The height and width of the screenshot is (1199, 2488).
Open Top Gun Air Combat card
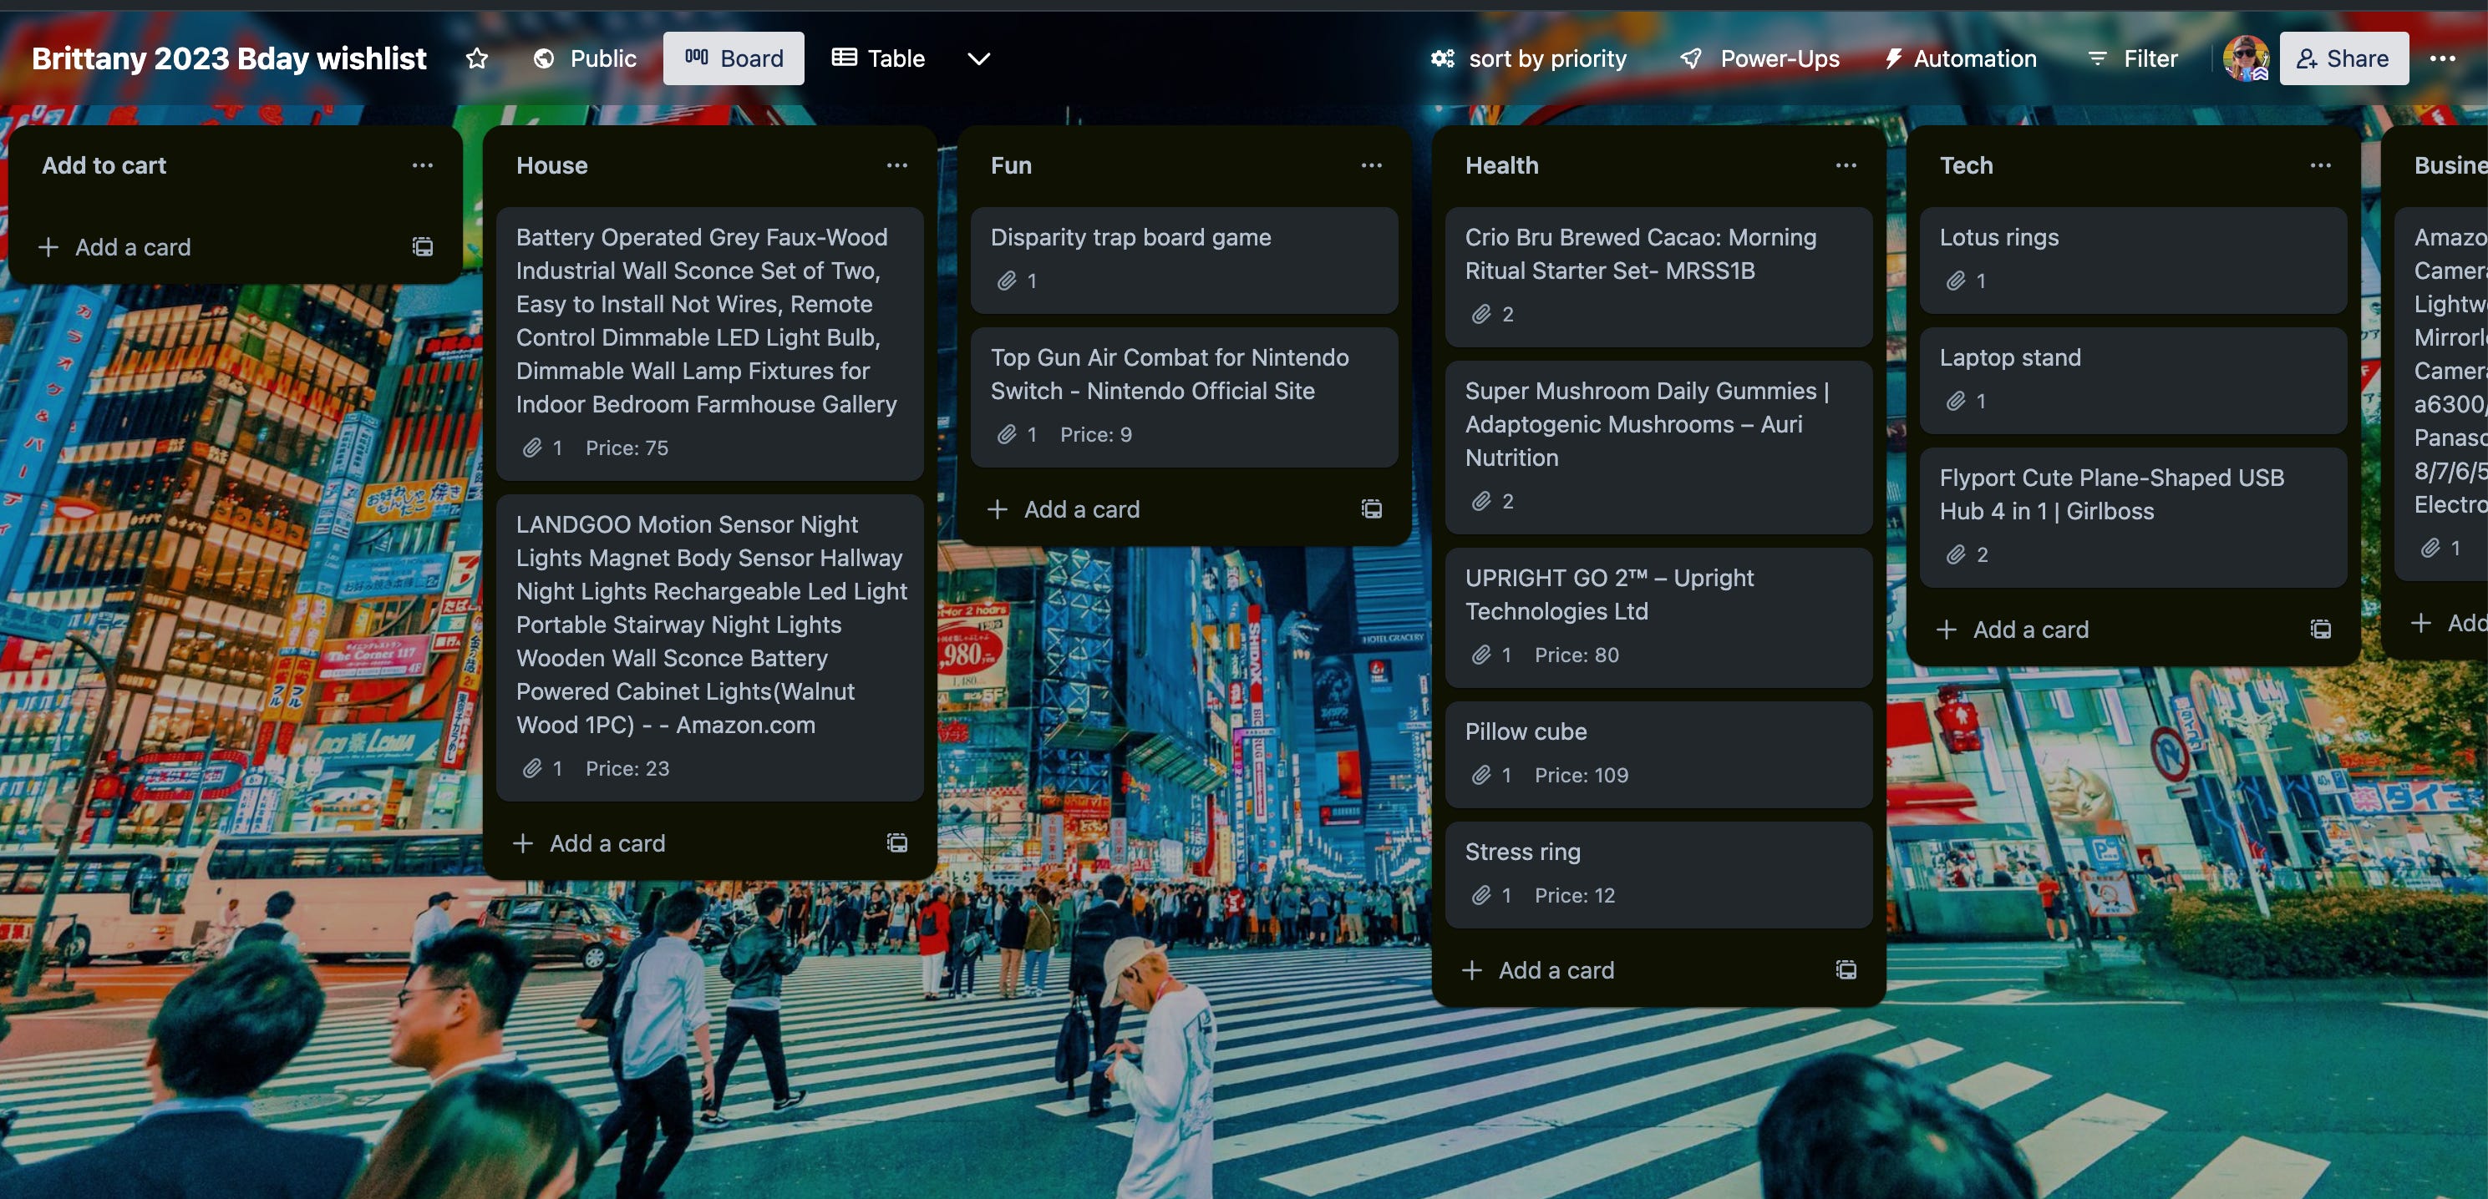click(1184, 397)
